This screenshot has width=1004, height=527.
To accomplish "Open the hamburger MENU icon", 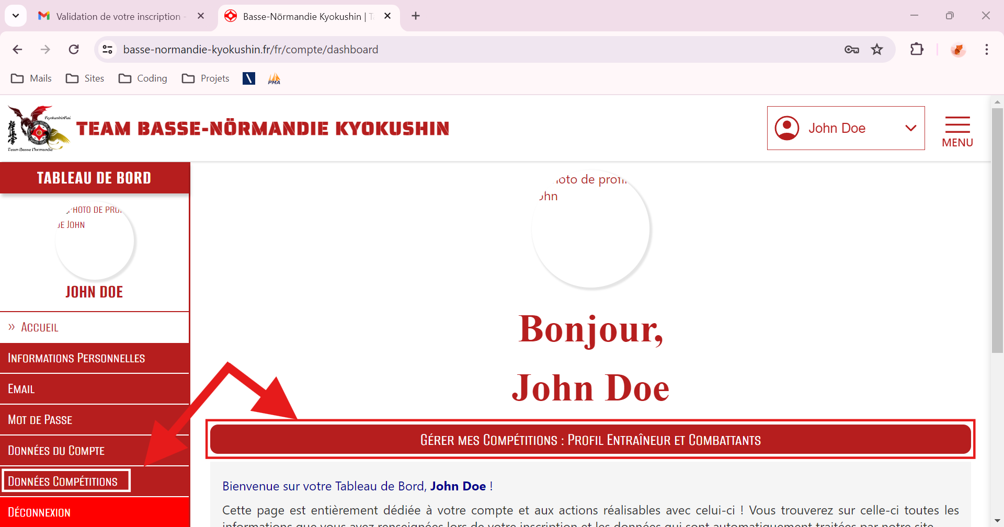I will 957,131.
